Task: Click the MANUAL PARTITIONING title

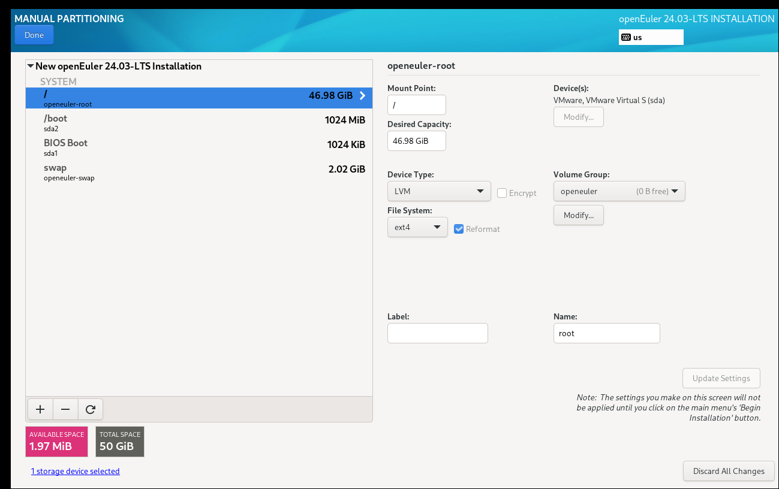Action: (69, 19)
